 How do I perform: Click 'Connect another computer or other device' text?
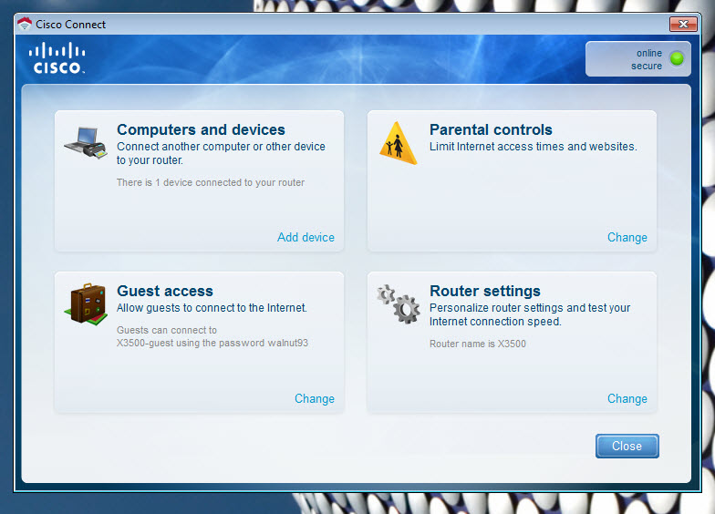pyautogui.click(x=221, y=153)
